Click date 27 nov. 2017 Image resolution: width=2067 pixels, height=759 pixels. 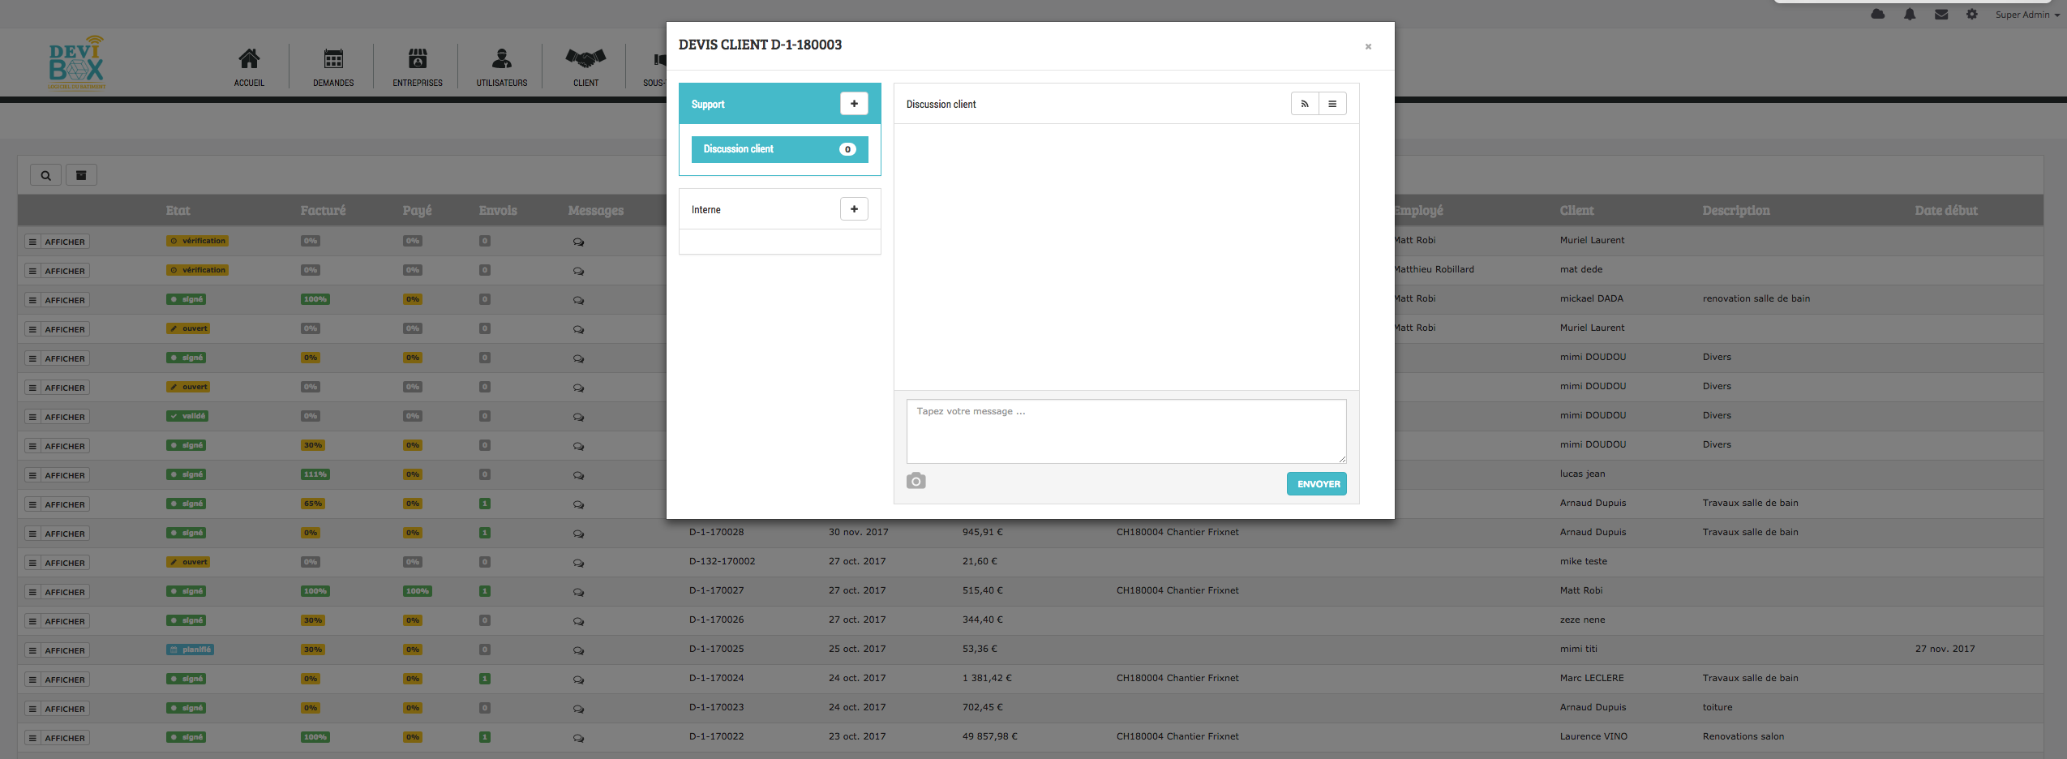click(1945, 649)
